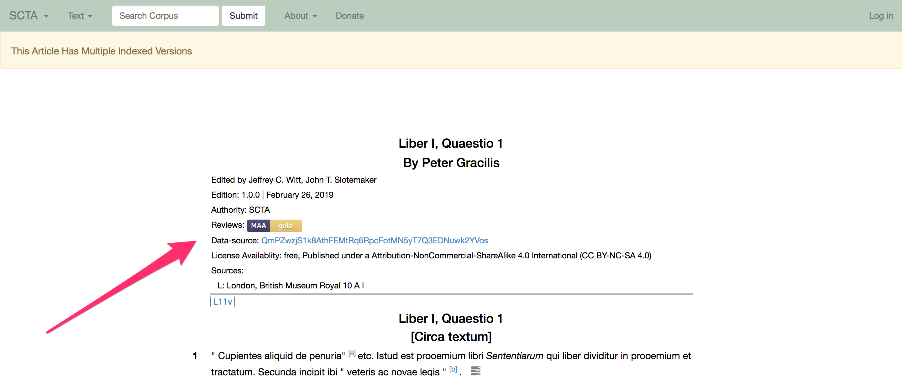Viewport: 902px width, 376px height.
Task: Open the SCTA brand menu
Action: (24, 16)
